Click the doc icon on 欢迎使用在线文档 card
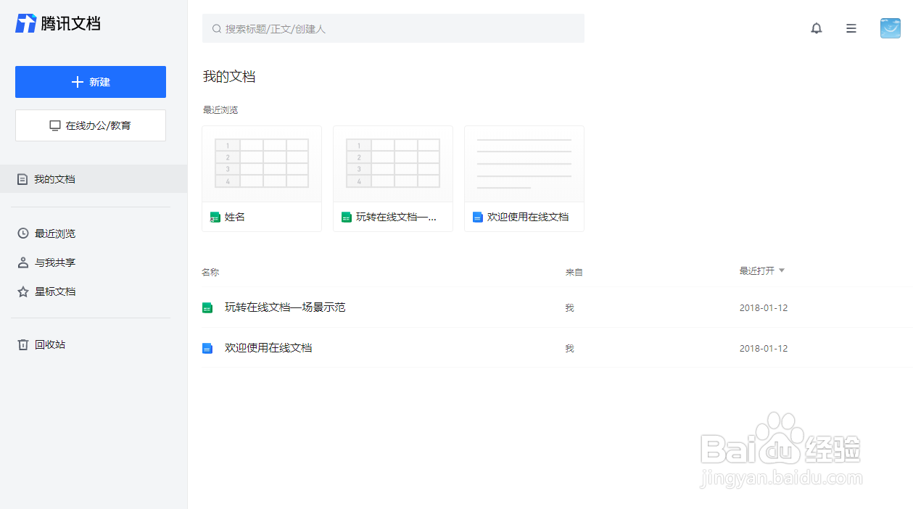The width and height of the screenshot is (913, 509). [x=477, y=217]
